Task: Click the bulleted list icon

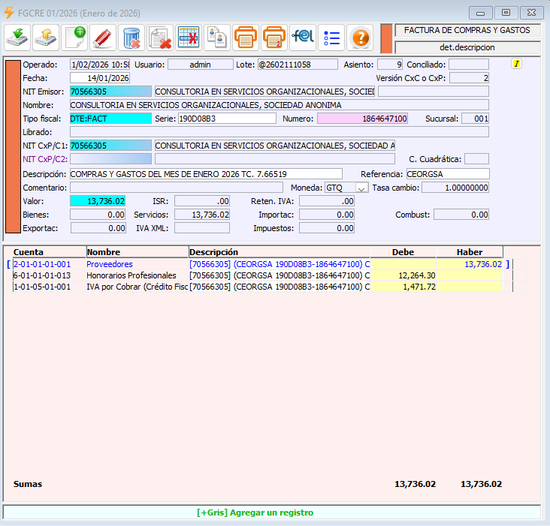Action: pos(331,37)
